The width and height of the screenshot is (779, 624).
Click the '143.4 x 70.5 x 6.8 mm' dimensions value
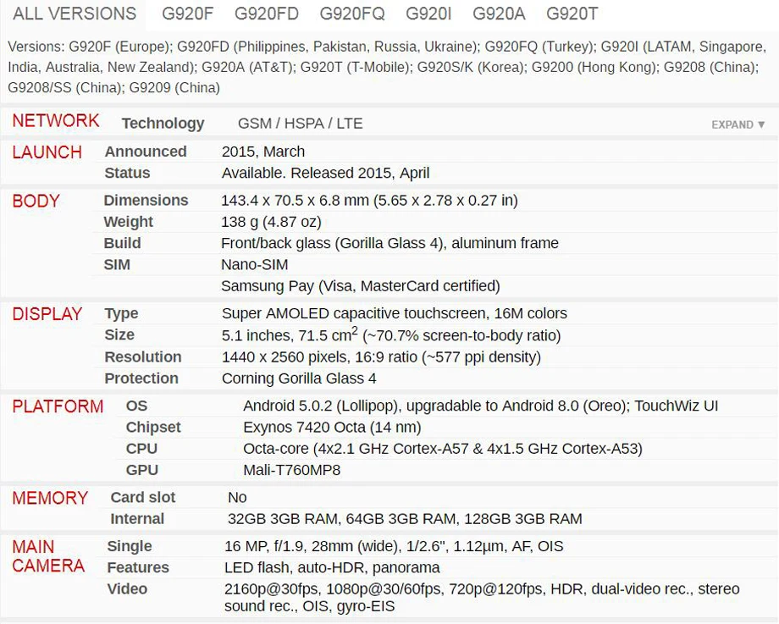click(296, 200)
